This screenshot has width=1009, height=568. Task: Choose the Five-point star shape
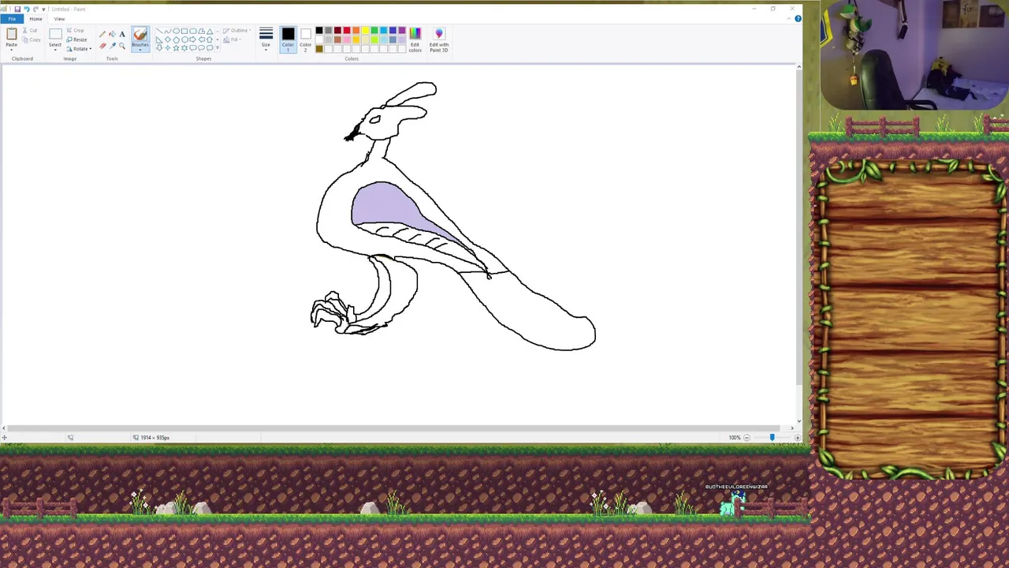coord(176,48)
